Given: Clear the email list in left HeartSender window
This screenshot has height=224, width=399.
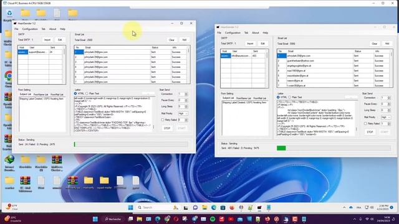Looking at the screenshot, I should [x=172, y=40].
